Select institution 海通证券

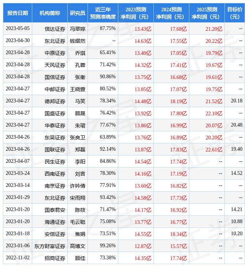tap(55, 222)
